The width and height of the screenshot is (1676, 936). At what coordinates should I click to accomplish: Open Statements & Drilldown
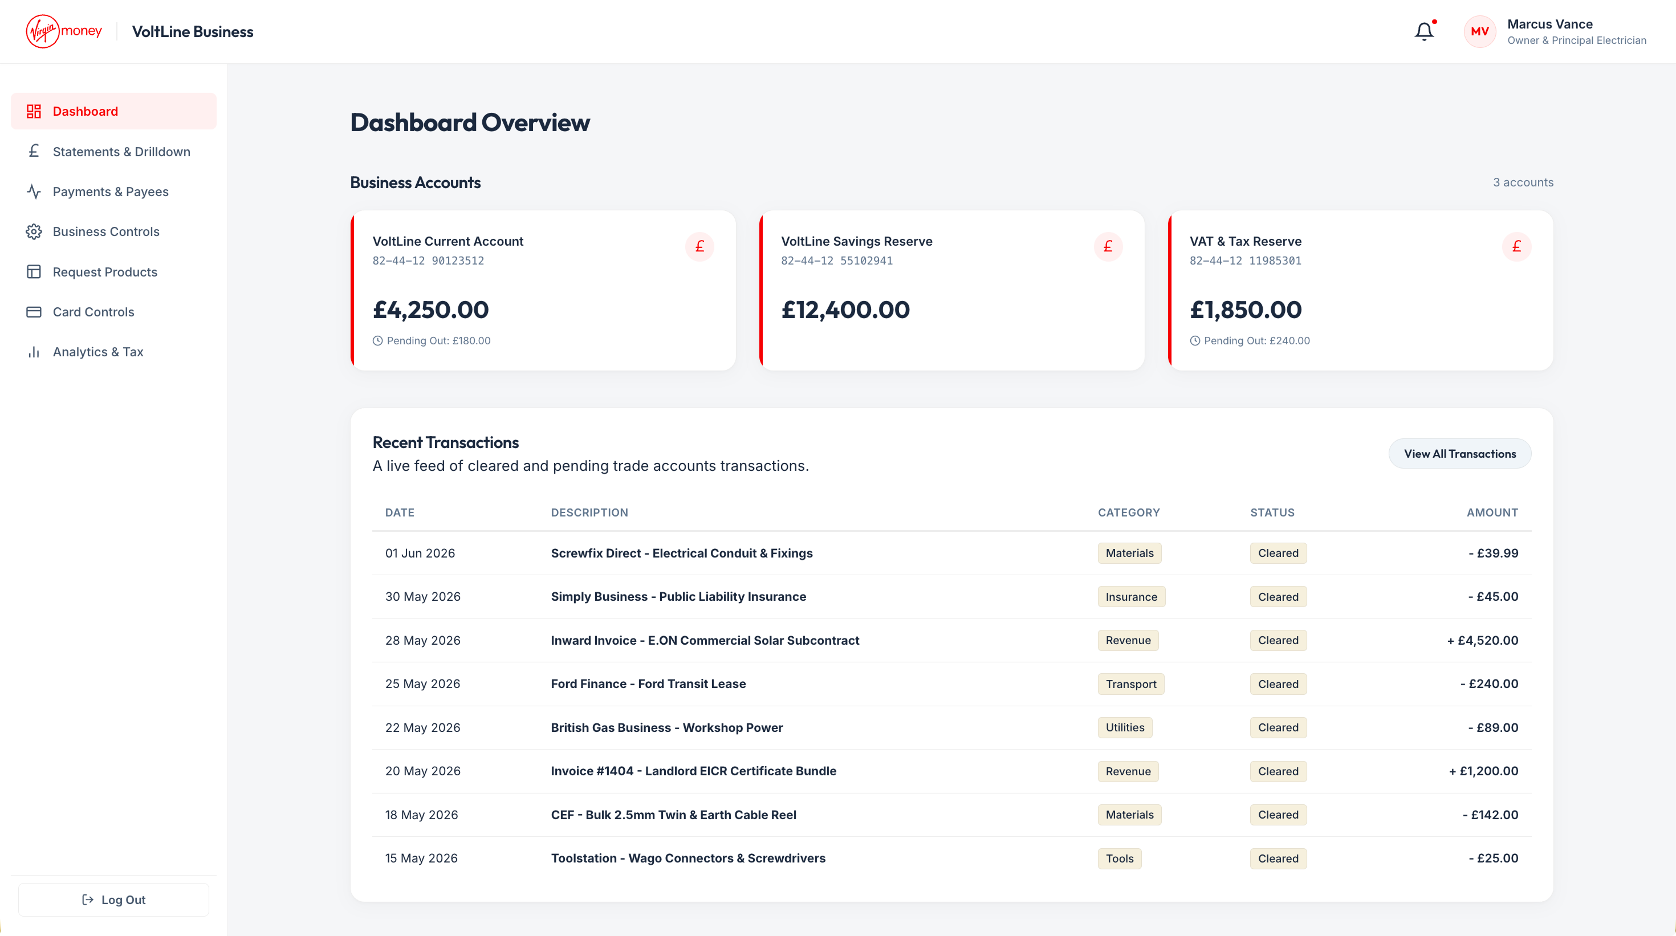click(114, 152)
